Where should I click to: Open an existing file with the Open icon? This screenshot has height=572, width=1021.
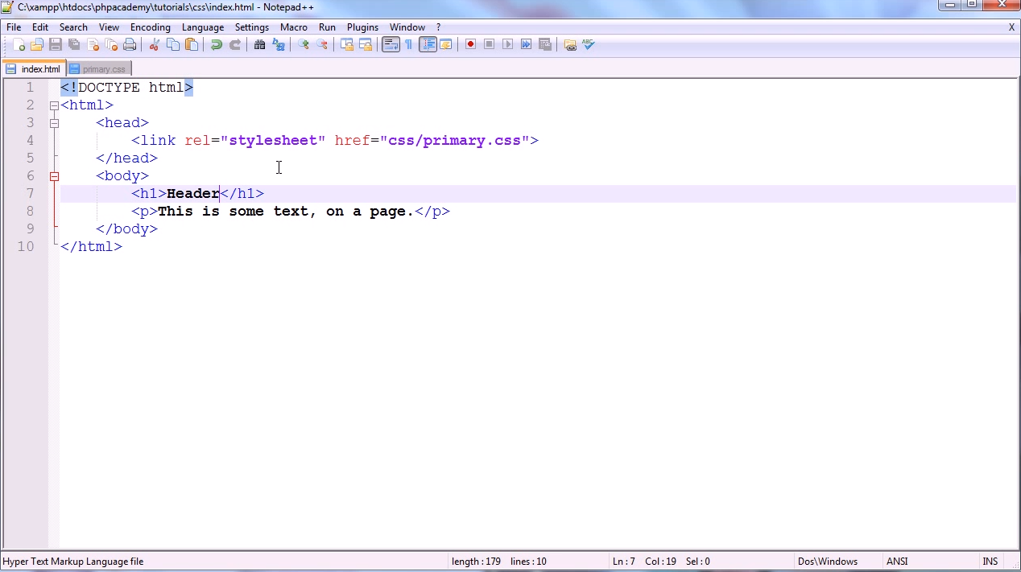(37, 44)
